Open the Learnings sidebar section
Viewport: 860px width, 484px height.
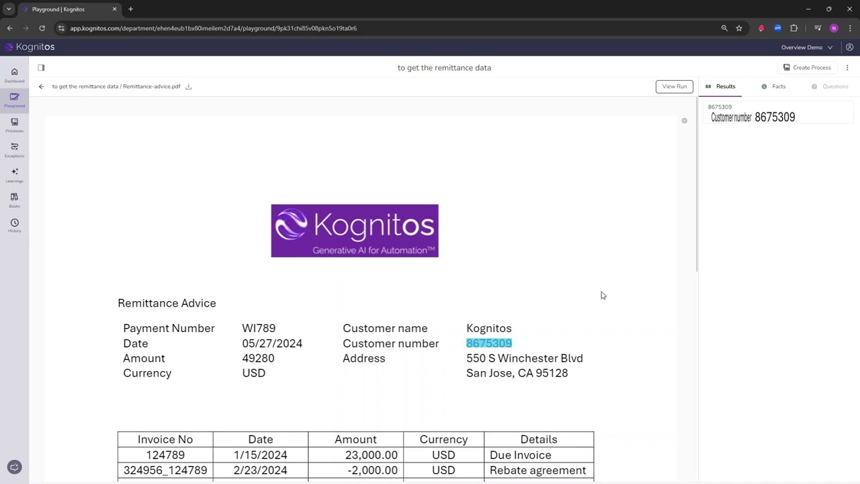pyautogui.click(x=14, y=175)
